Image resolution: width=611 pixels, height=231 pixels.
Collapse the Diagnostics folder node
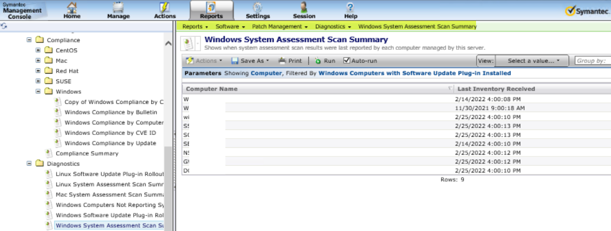pos(29,163)
